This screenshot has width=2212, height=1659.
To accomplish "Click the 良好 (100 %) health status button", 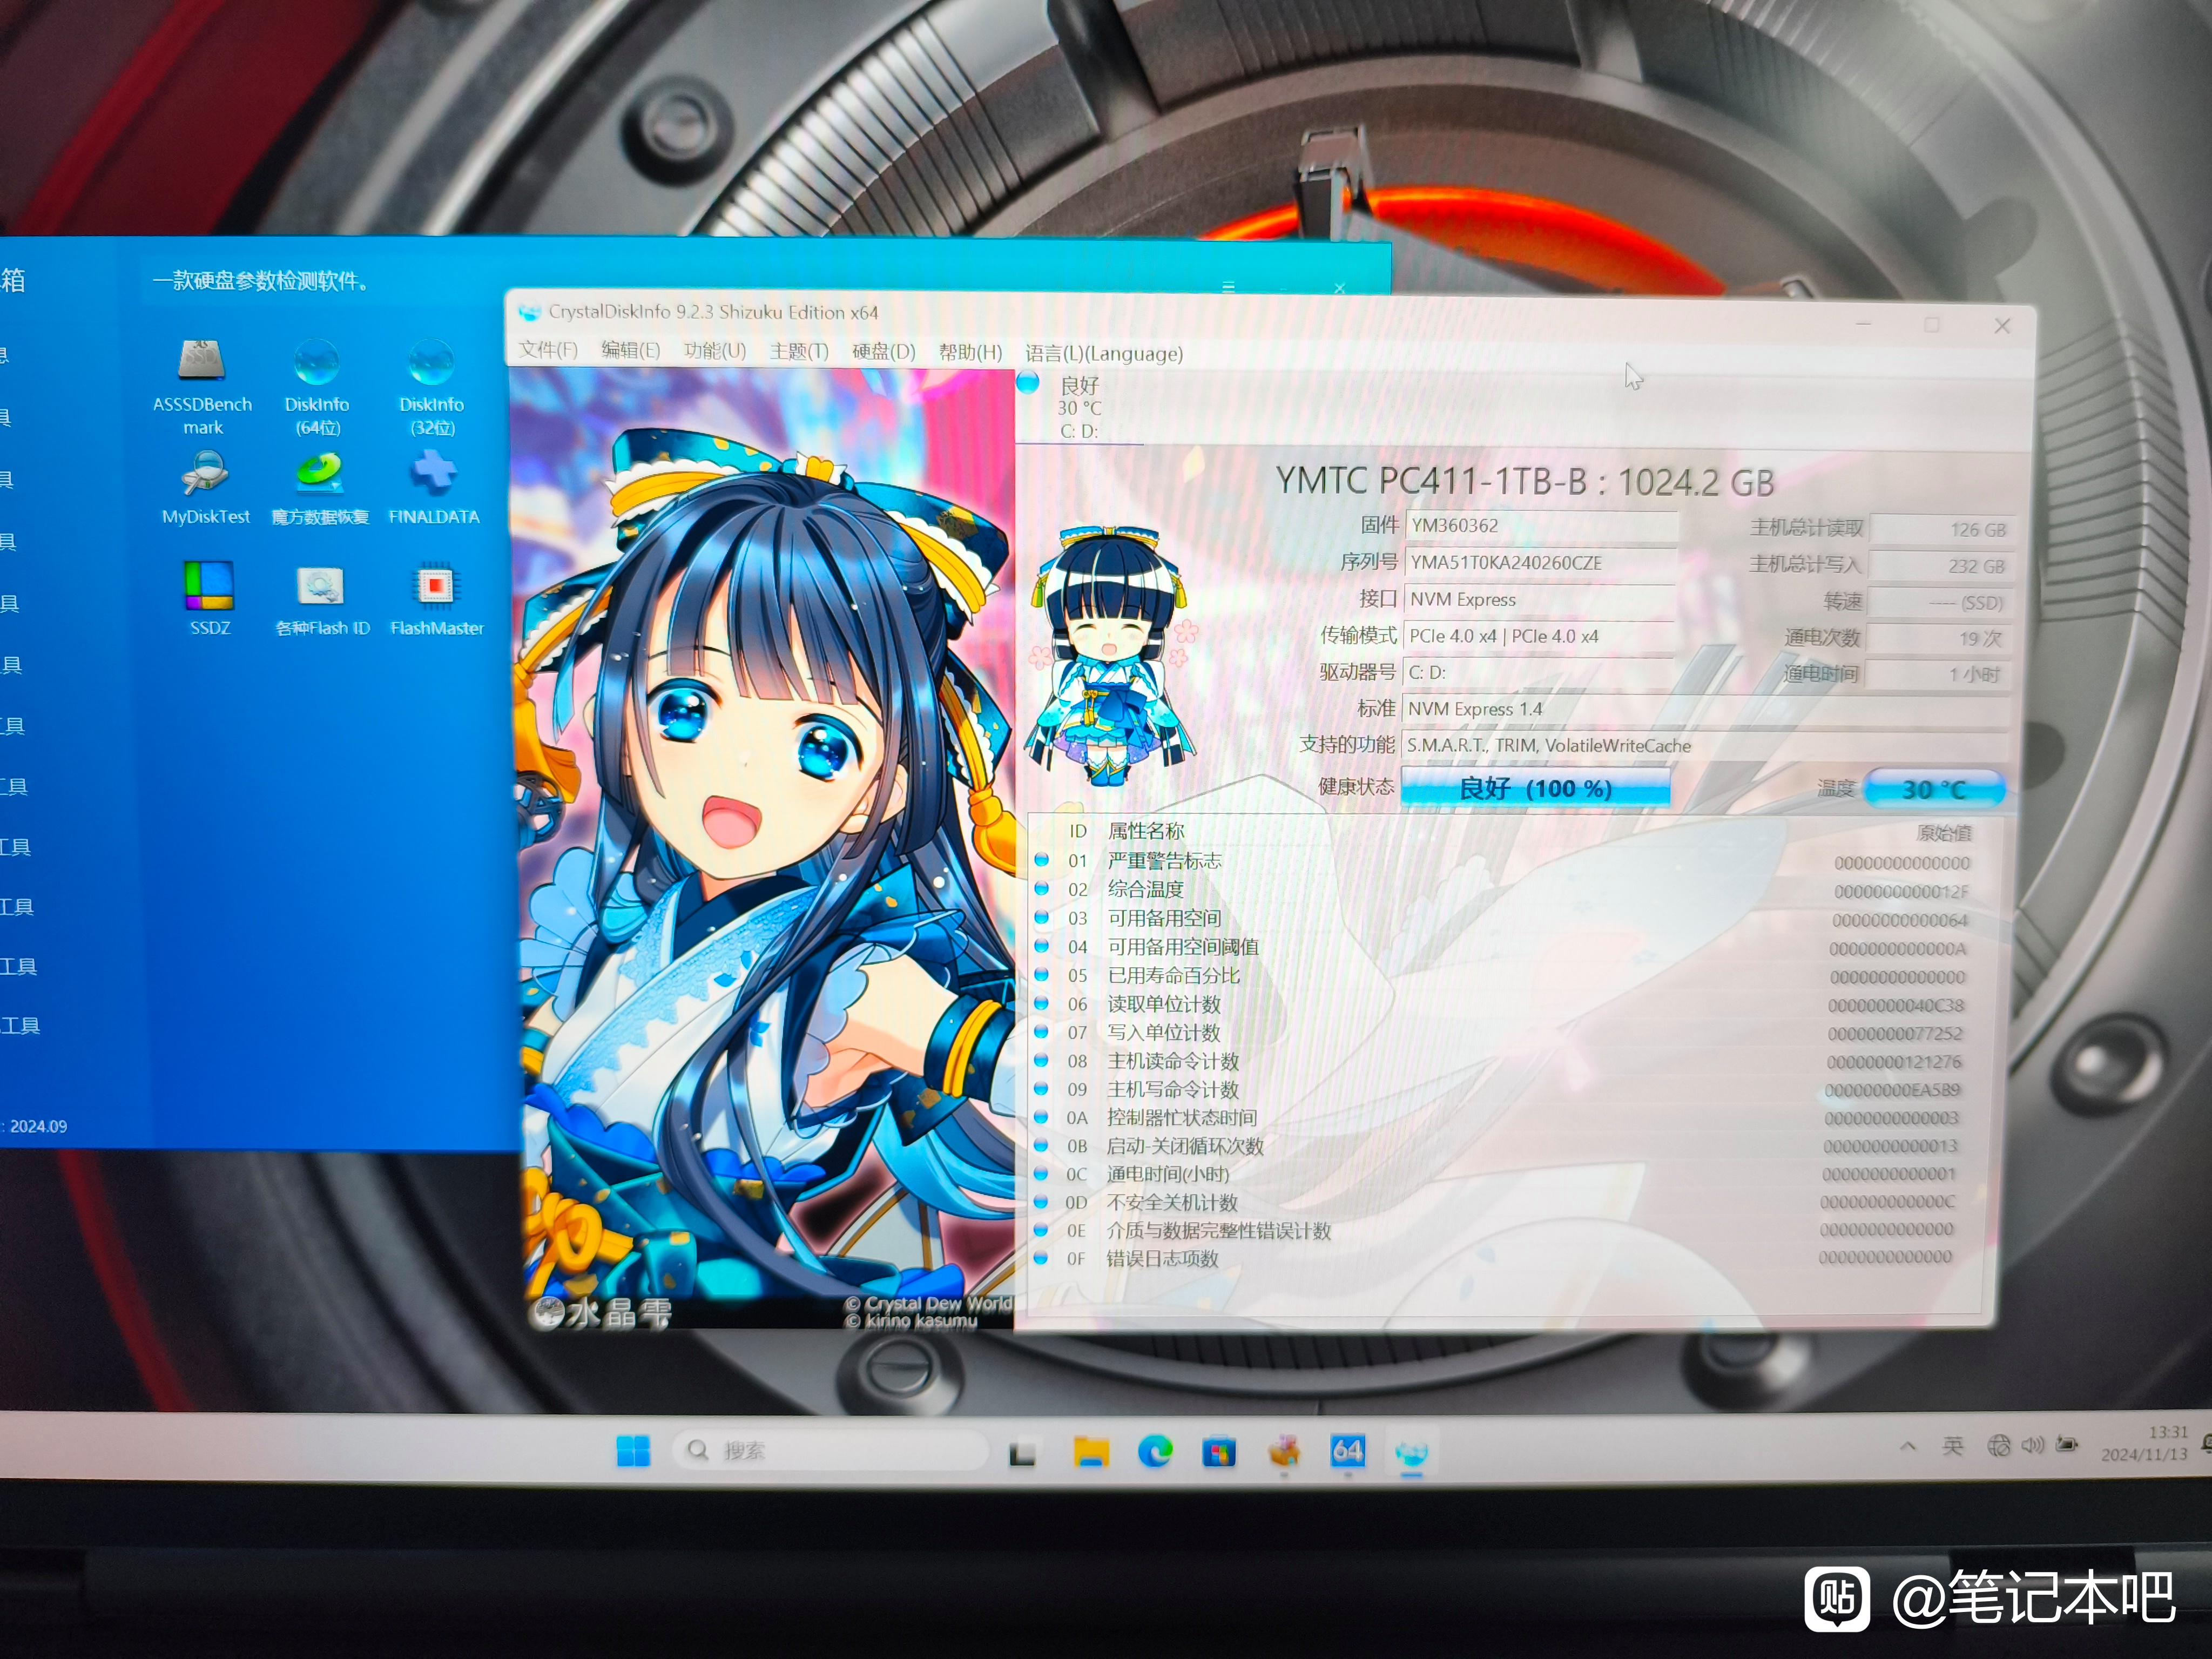I will click(x=1535, y=788).
